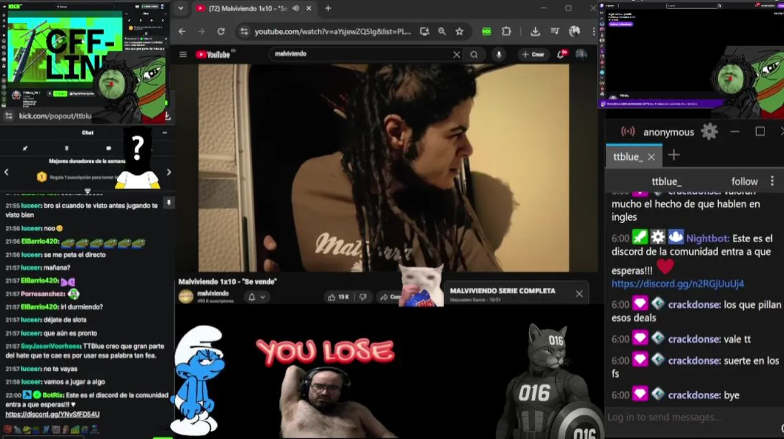The height and width of the screenshot is (439, 784).
Task: Go forward in Chrome browser
Action: (201, 31)
